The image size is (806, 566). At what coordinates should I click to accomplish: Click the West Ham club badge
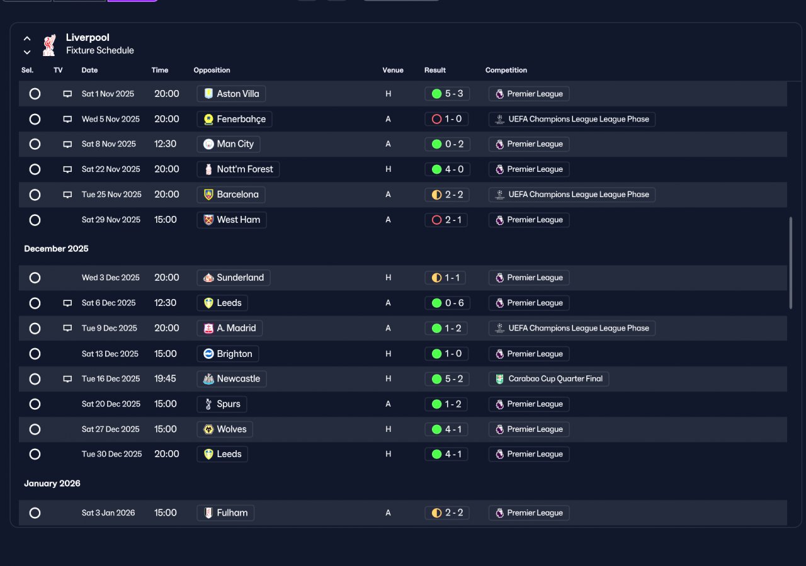[x=208, y=220]
